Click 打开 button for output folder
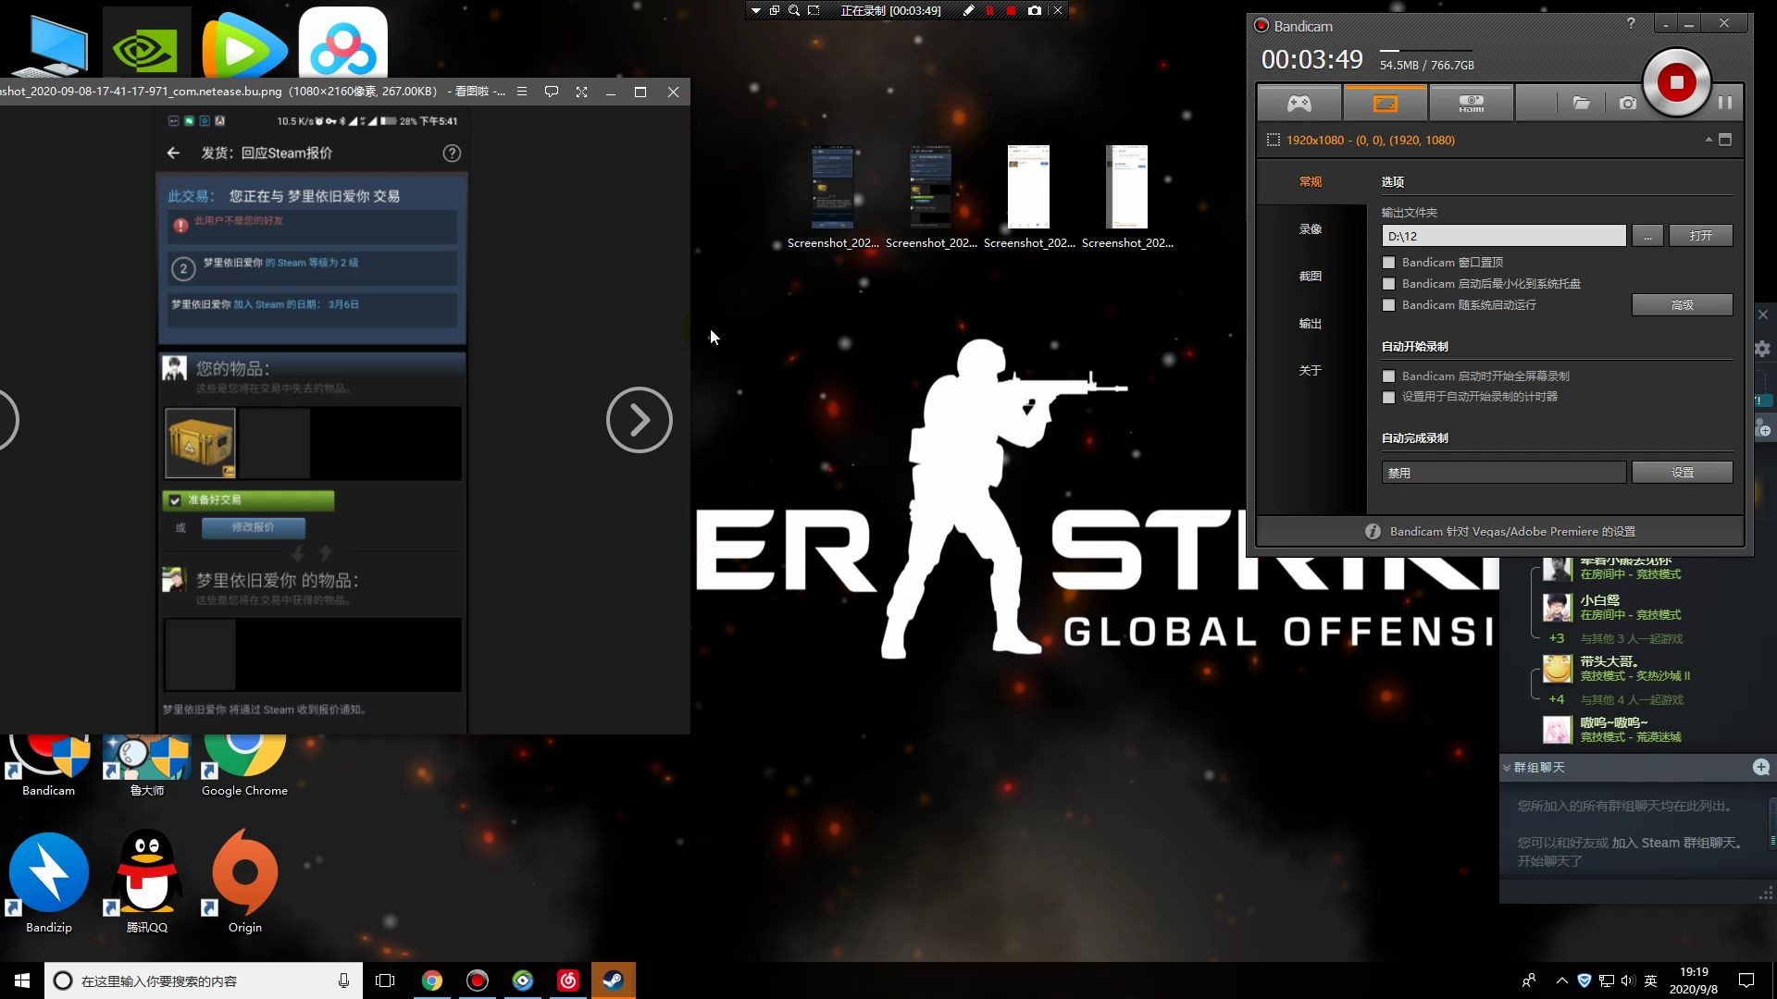This screenshot has width=1777, height=999. pyautogui.click(x=1700, y=236)
